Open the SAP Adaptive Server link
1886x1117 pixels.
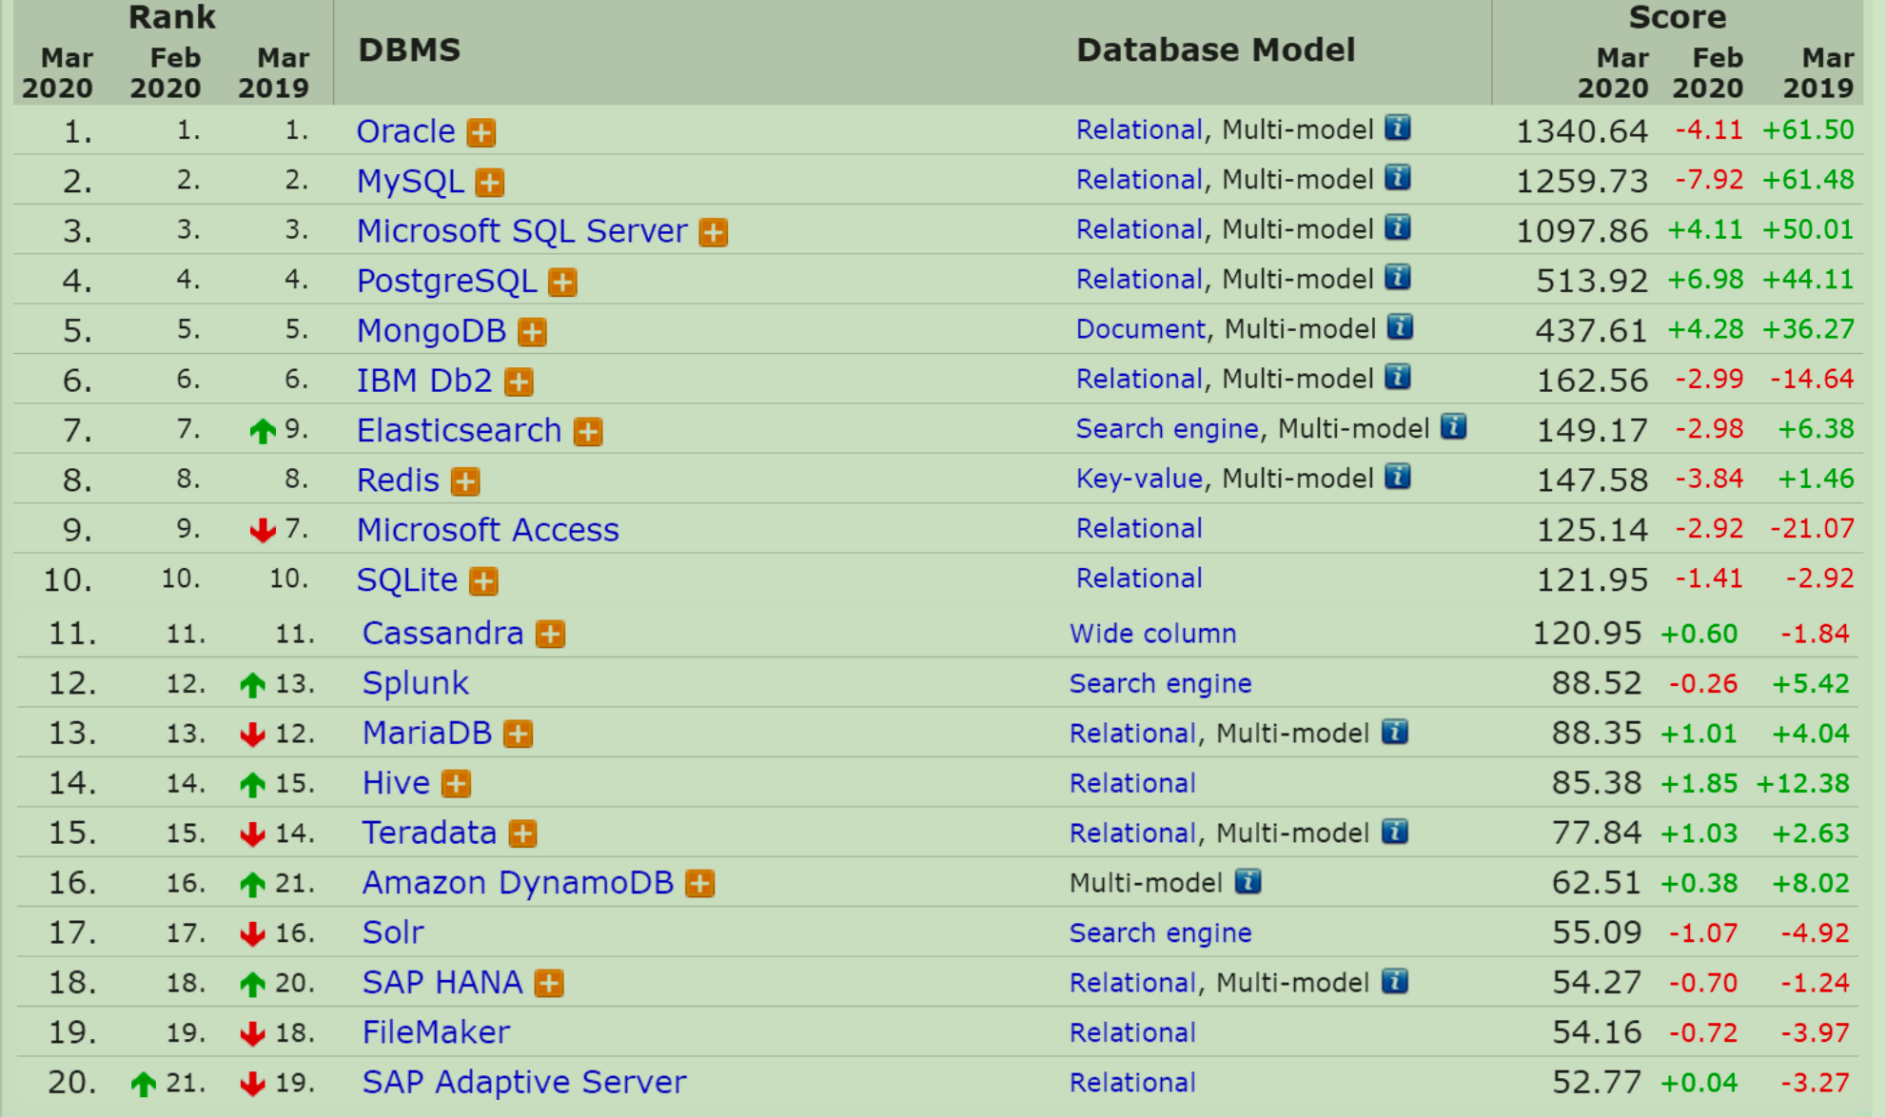pos(523,1082)
